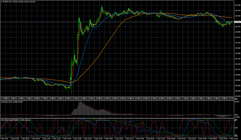241x140 pixels.
Task: Click the 131.145 price axis label
Action: [237, 69]
